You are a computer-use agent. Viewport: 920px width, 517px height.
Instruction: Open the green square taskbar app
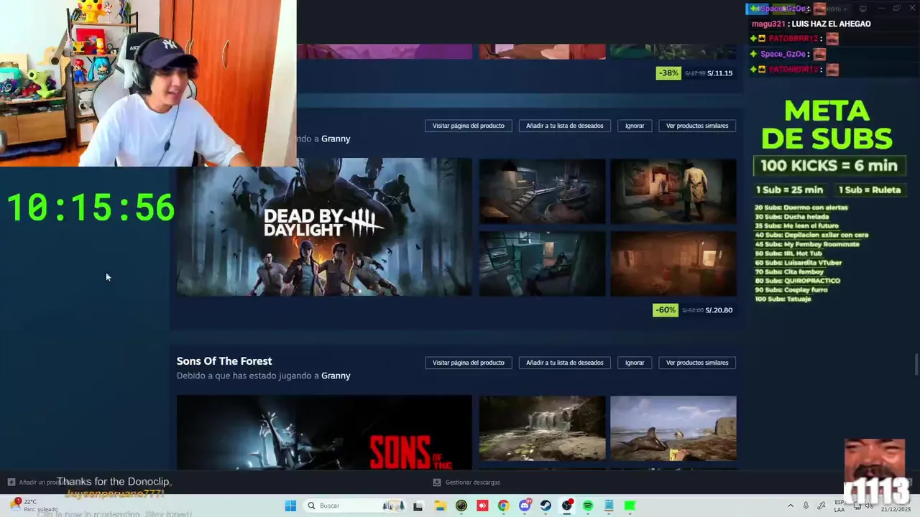pos(630,506)
